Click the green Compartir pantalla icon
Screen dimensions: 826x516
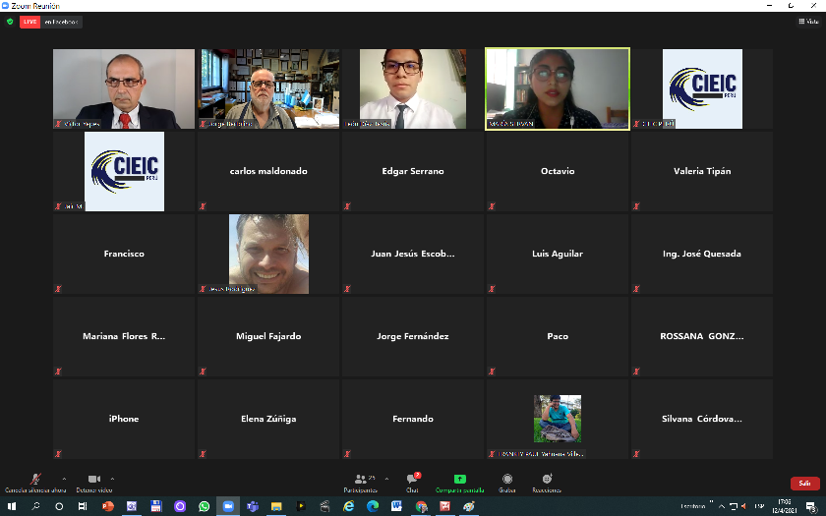pyautogui.click(x=459, y=481)
